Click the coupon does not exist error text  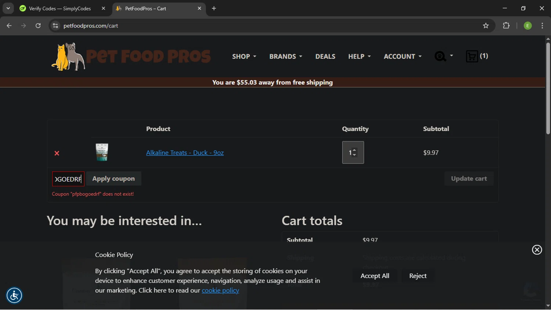[x=93, y=194]
